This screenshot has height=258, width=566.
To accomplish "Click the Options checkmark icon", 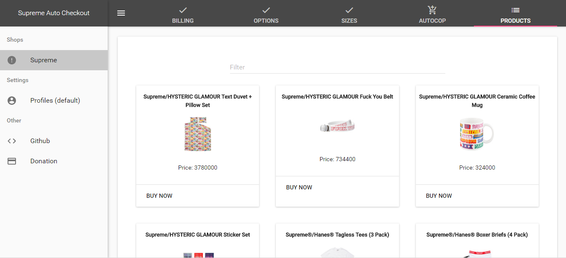I will coord(266,10).
